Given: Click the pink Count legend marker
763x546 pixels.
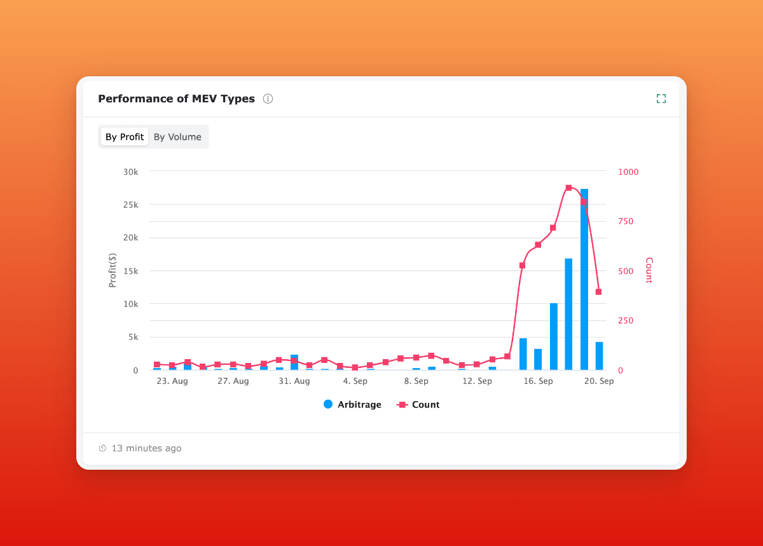Looking at the screenshot, I should (x=402, y=404).
